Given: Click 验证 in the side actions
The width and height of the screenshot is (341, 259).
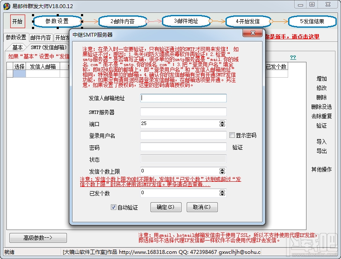Looking at the screenshot, I should pyautogui.click(x=322, y=125).
